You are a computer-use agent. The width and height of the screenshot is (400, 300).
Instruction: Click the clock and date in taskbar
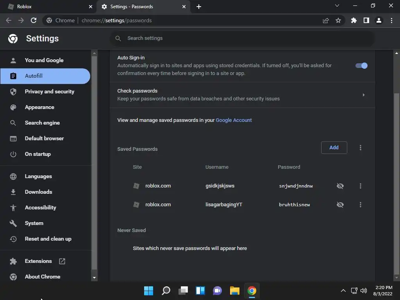point(383,291)
